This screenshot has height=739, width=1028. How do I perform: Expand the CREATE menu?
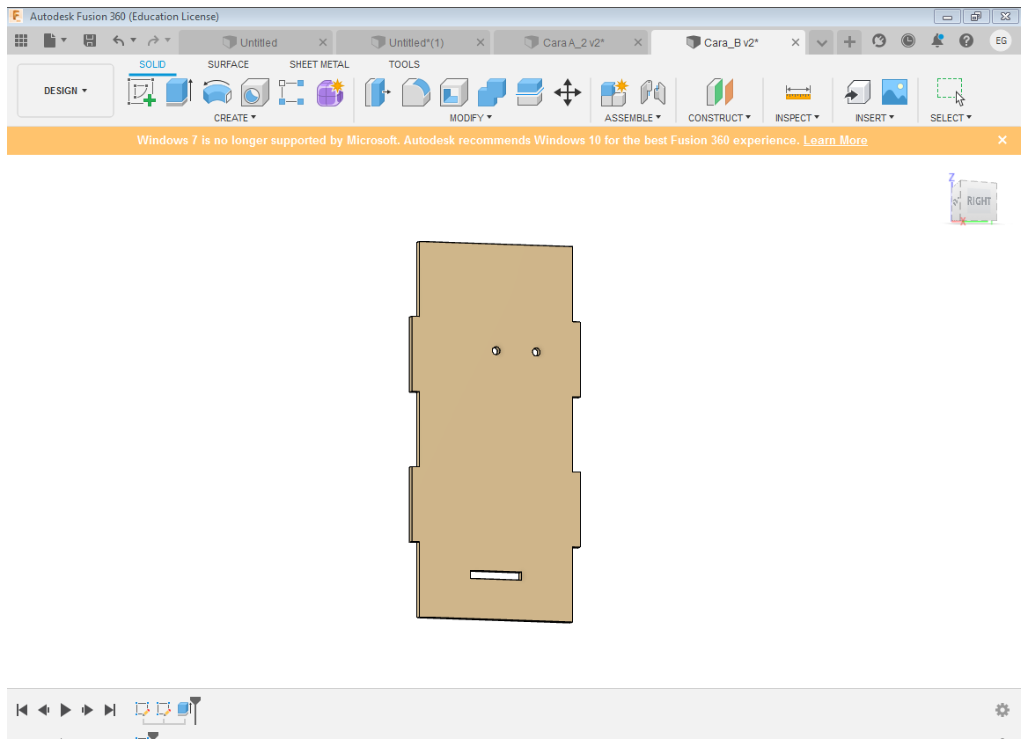pos(235,118)
